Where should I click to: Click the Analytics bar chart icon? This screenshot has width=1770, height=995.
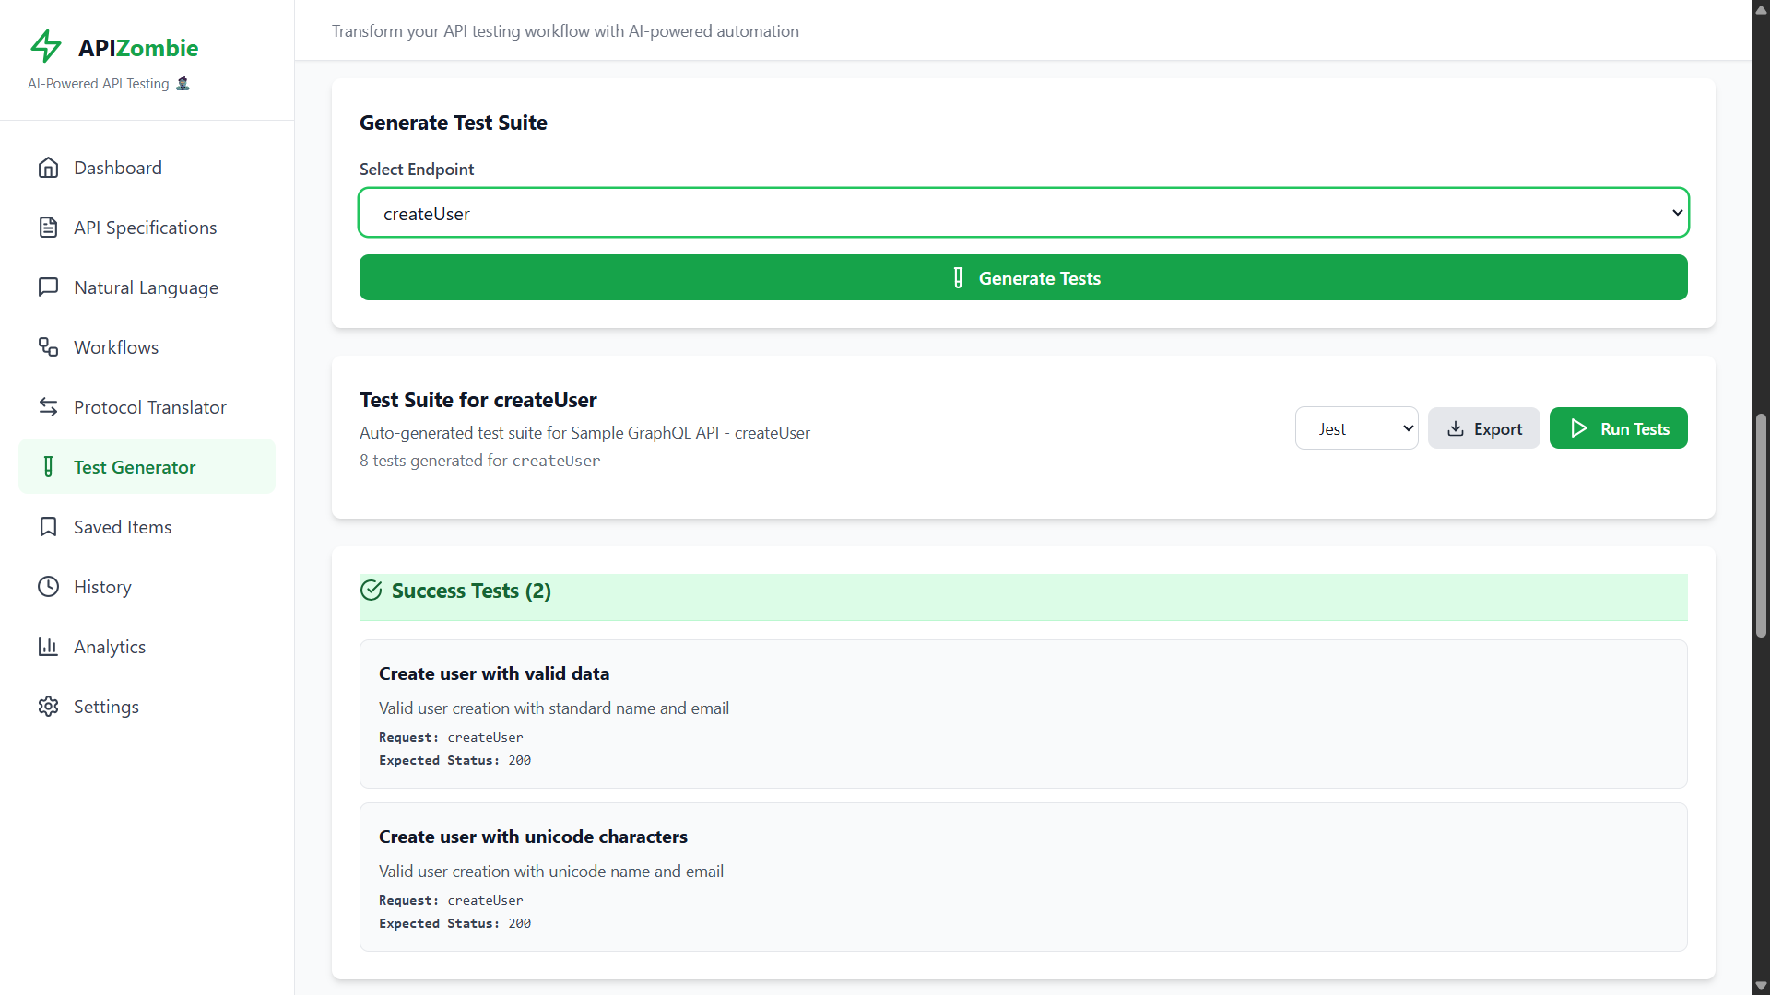(48, 647)
